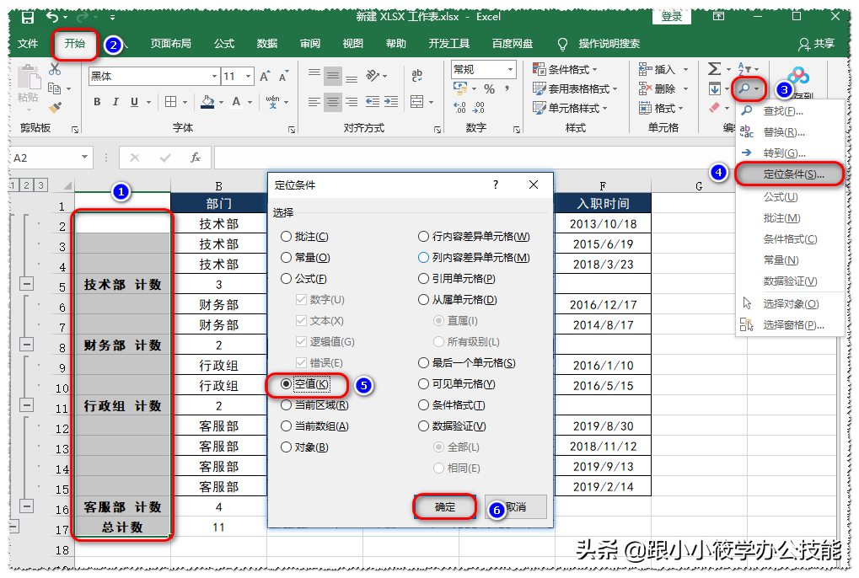Click the Undo arrow icon
859x578 pixels.
52,17
